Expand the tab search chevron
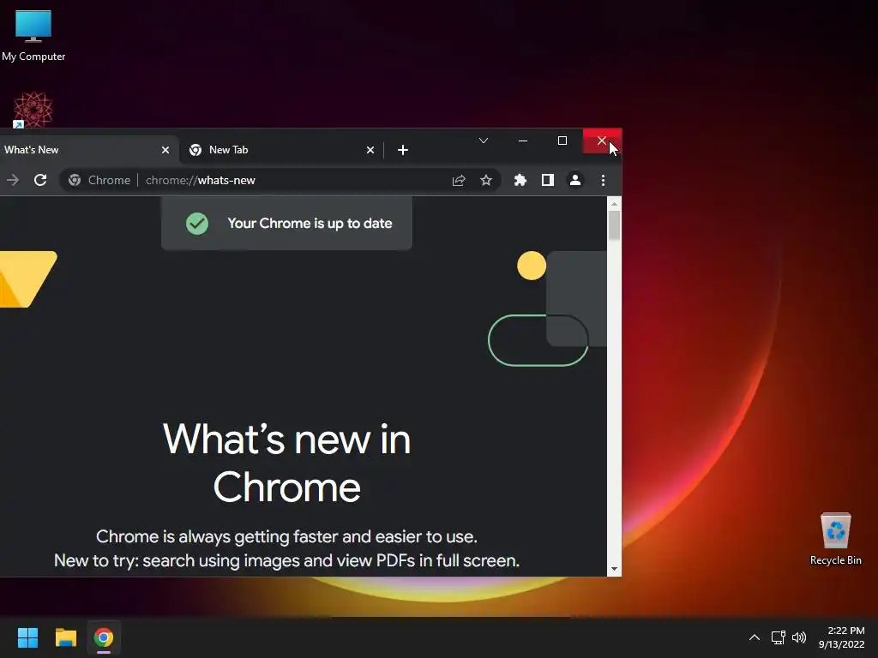Image resolution: width=878 pixels, height=658 pixels. point(484,141)
